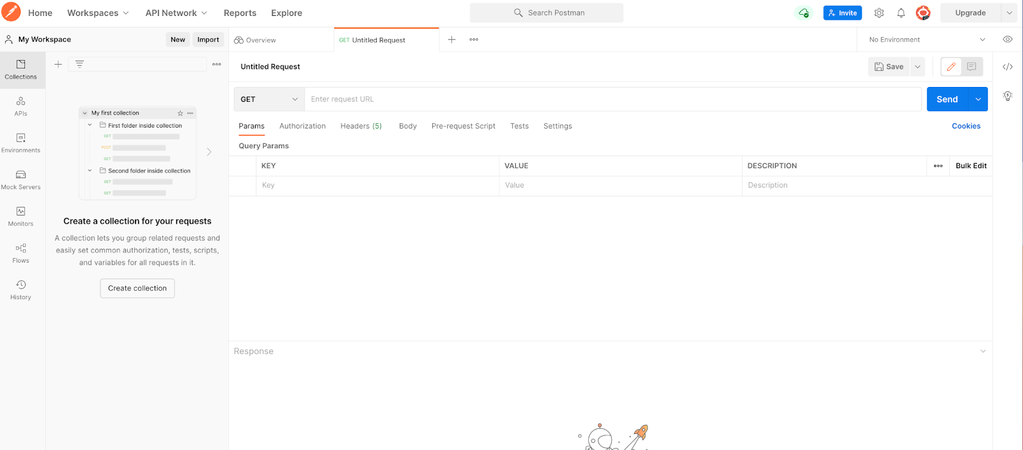
Task: Switch to edit mode pencil icon
Action: coord(951,66)
